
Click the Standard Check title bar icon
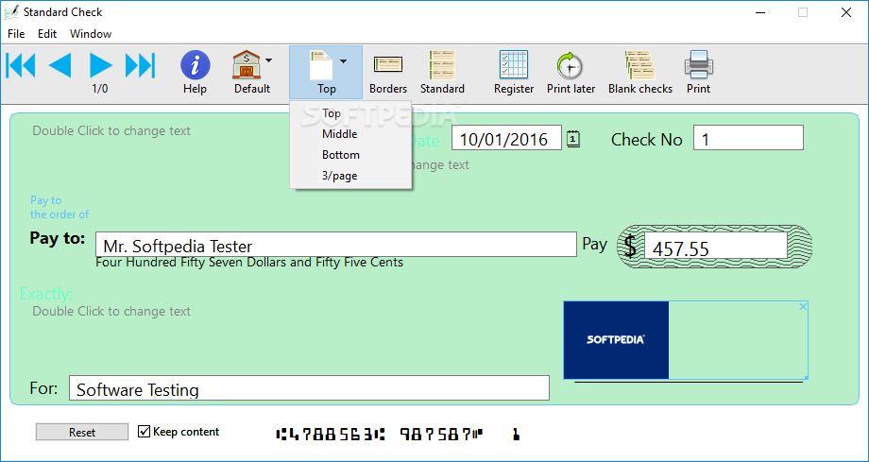(11, 11)
